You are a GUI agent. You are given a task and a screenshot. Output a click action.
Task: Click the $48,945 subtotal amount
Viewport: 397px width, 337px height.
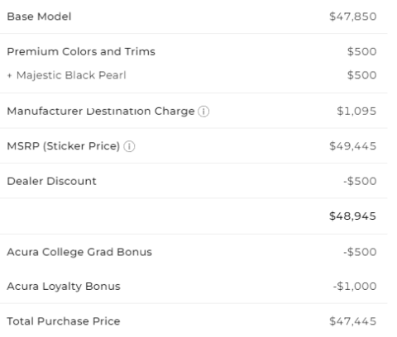(x=353, y=216)
